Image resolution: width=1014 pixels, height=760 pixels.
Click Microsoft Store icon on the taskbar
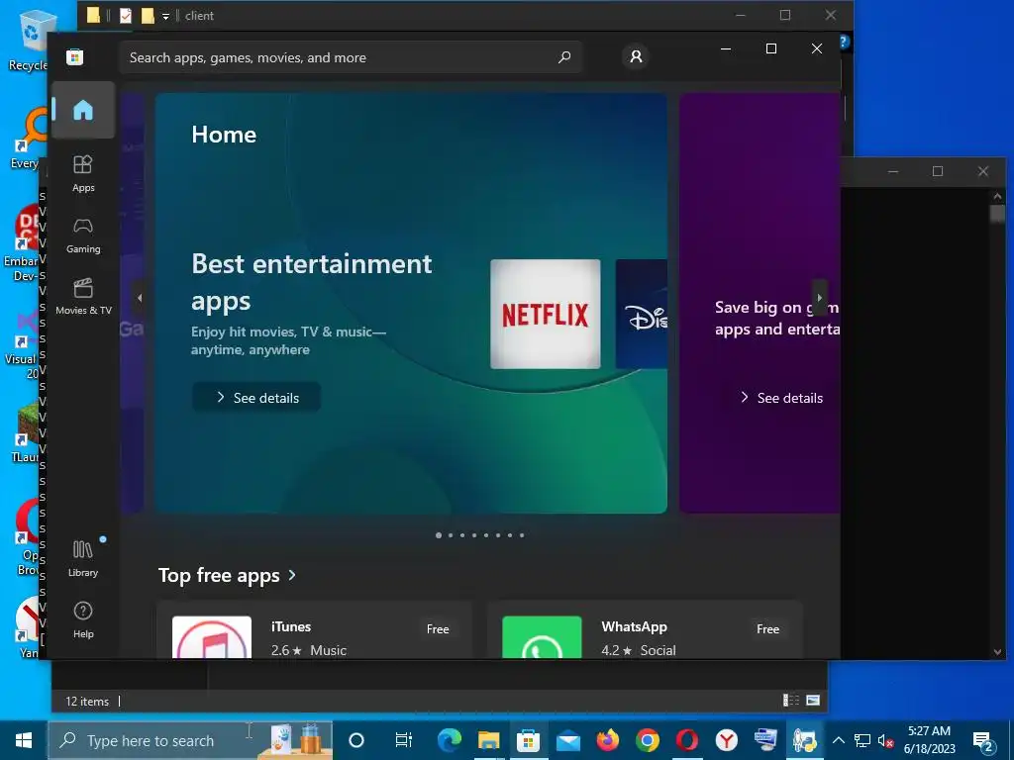tap(529, 740)
